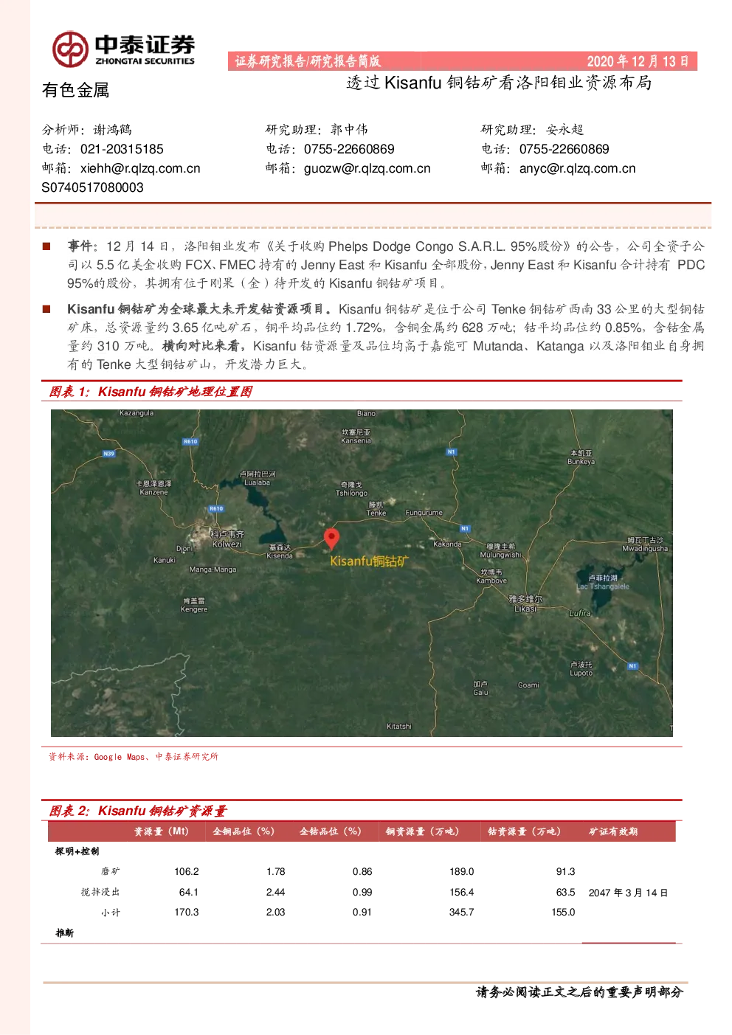This screenshot has width=732, height=1035.
Task: Click the Kanzene label on map
Action: (153, 488)
